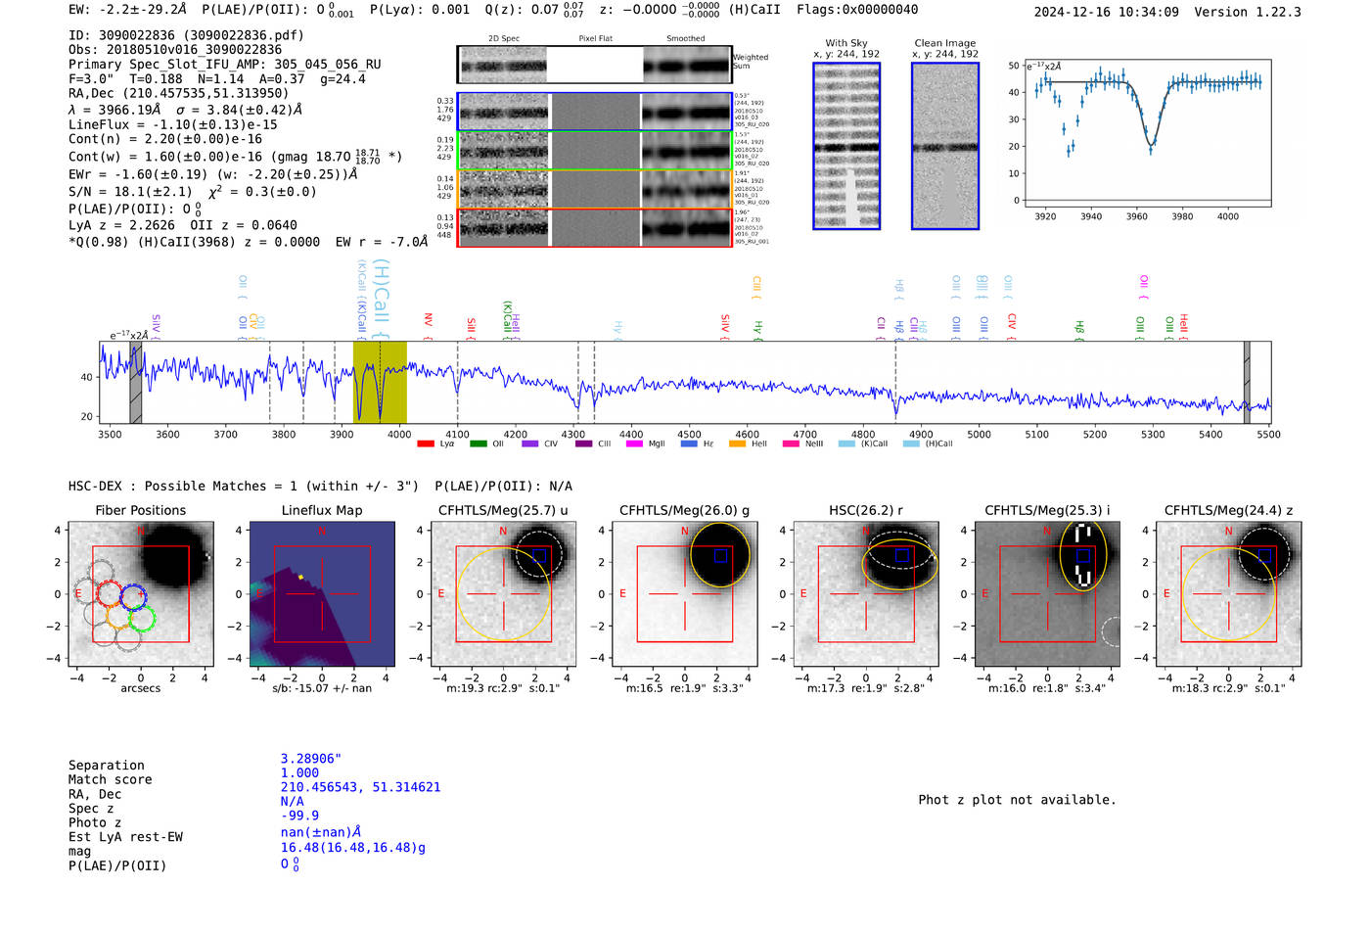Click the absorption line fit plot

(1147, 133)
